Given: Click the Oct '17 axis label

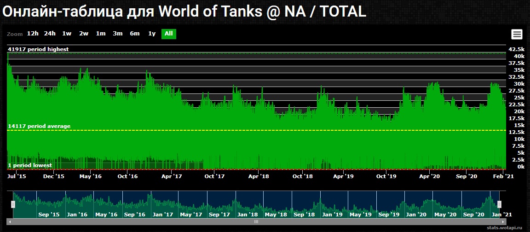Looking at the screenshot, I should (215, 177).
